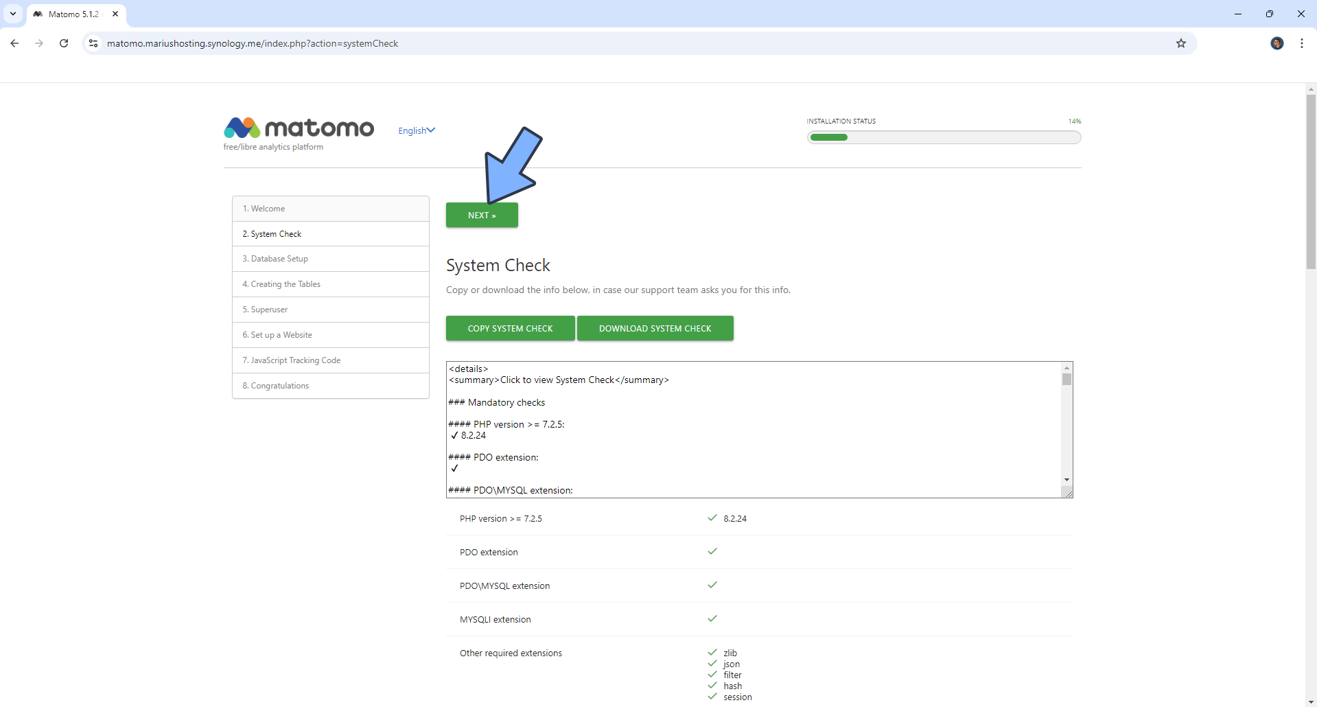The image size is (1317, 707).
Task: Click the green NEXT button
Action: click(482, 215)
